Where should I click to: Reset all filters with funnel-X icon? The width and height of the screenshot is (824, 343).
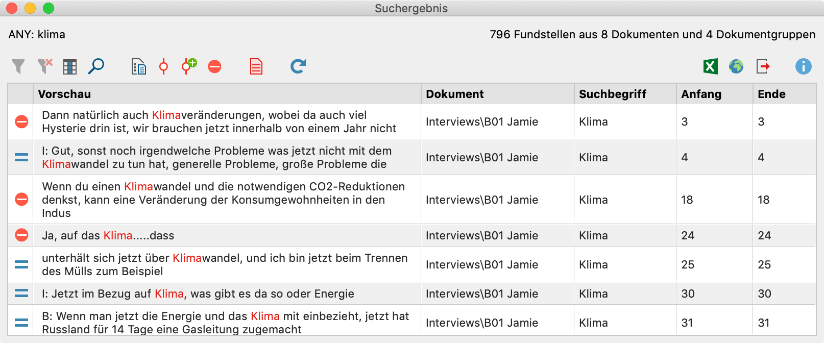(45, 66)
